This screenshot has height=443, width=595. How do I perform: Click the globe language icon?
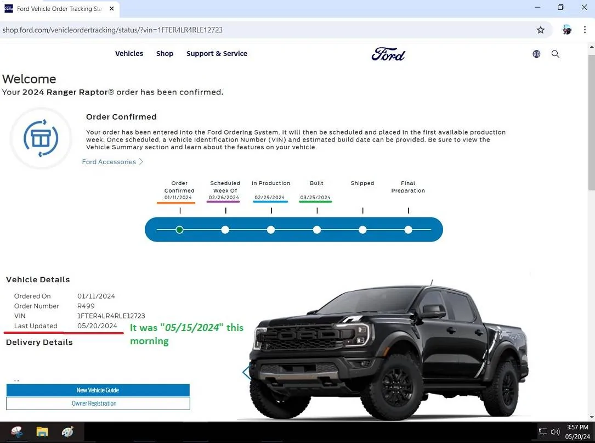pos(536,54)
